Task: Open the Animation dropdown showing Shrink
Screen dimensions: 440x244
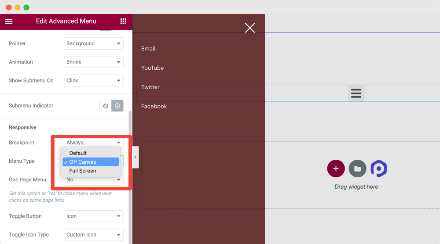Action: tap(93, 62)
